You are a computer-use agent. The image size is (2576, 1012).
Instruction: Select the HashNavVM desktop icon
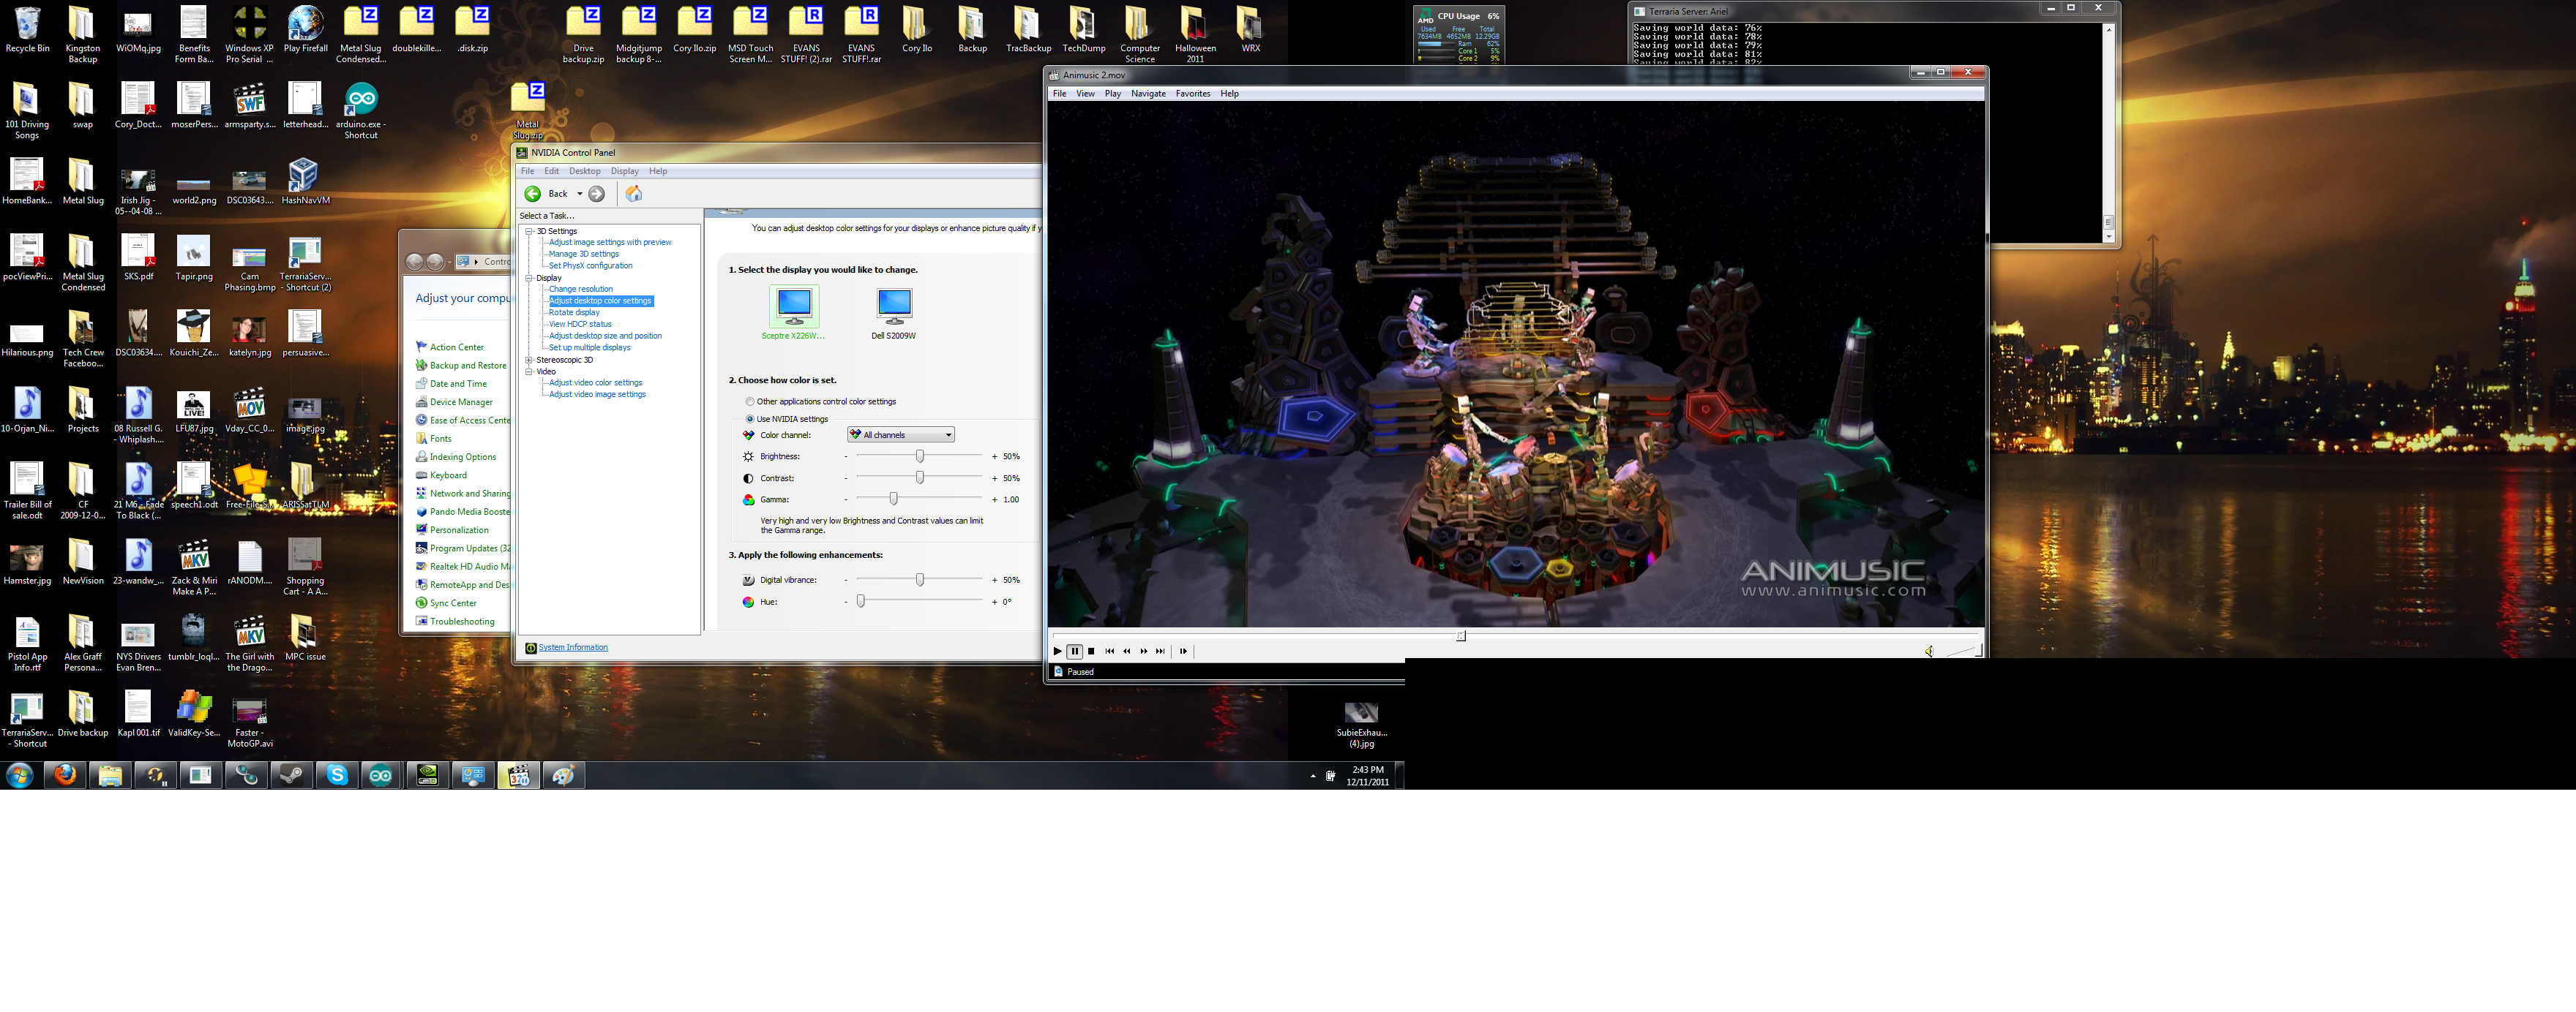click(x=305, y=182)
